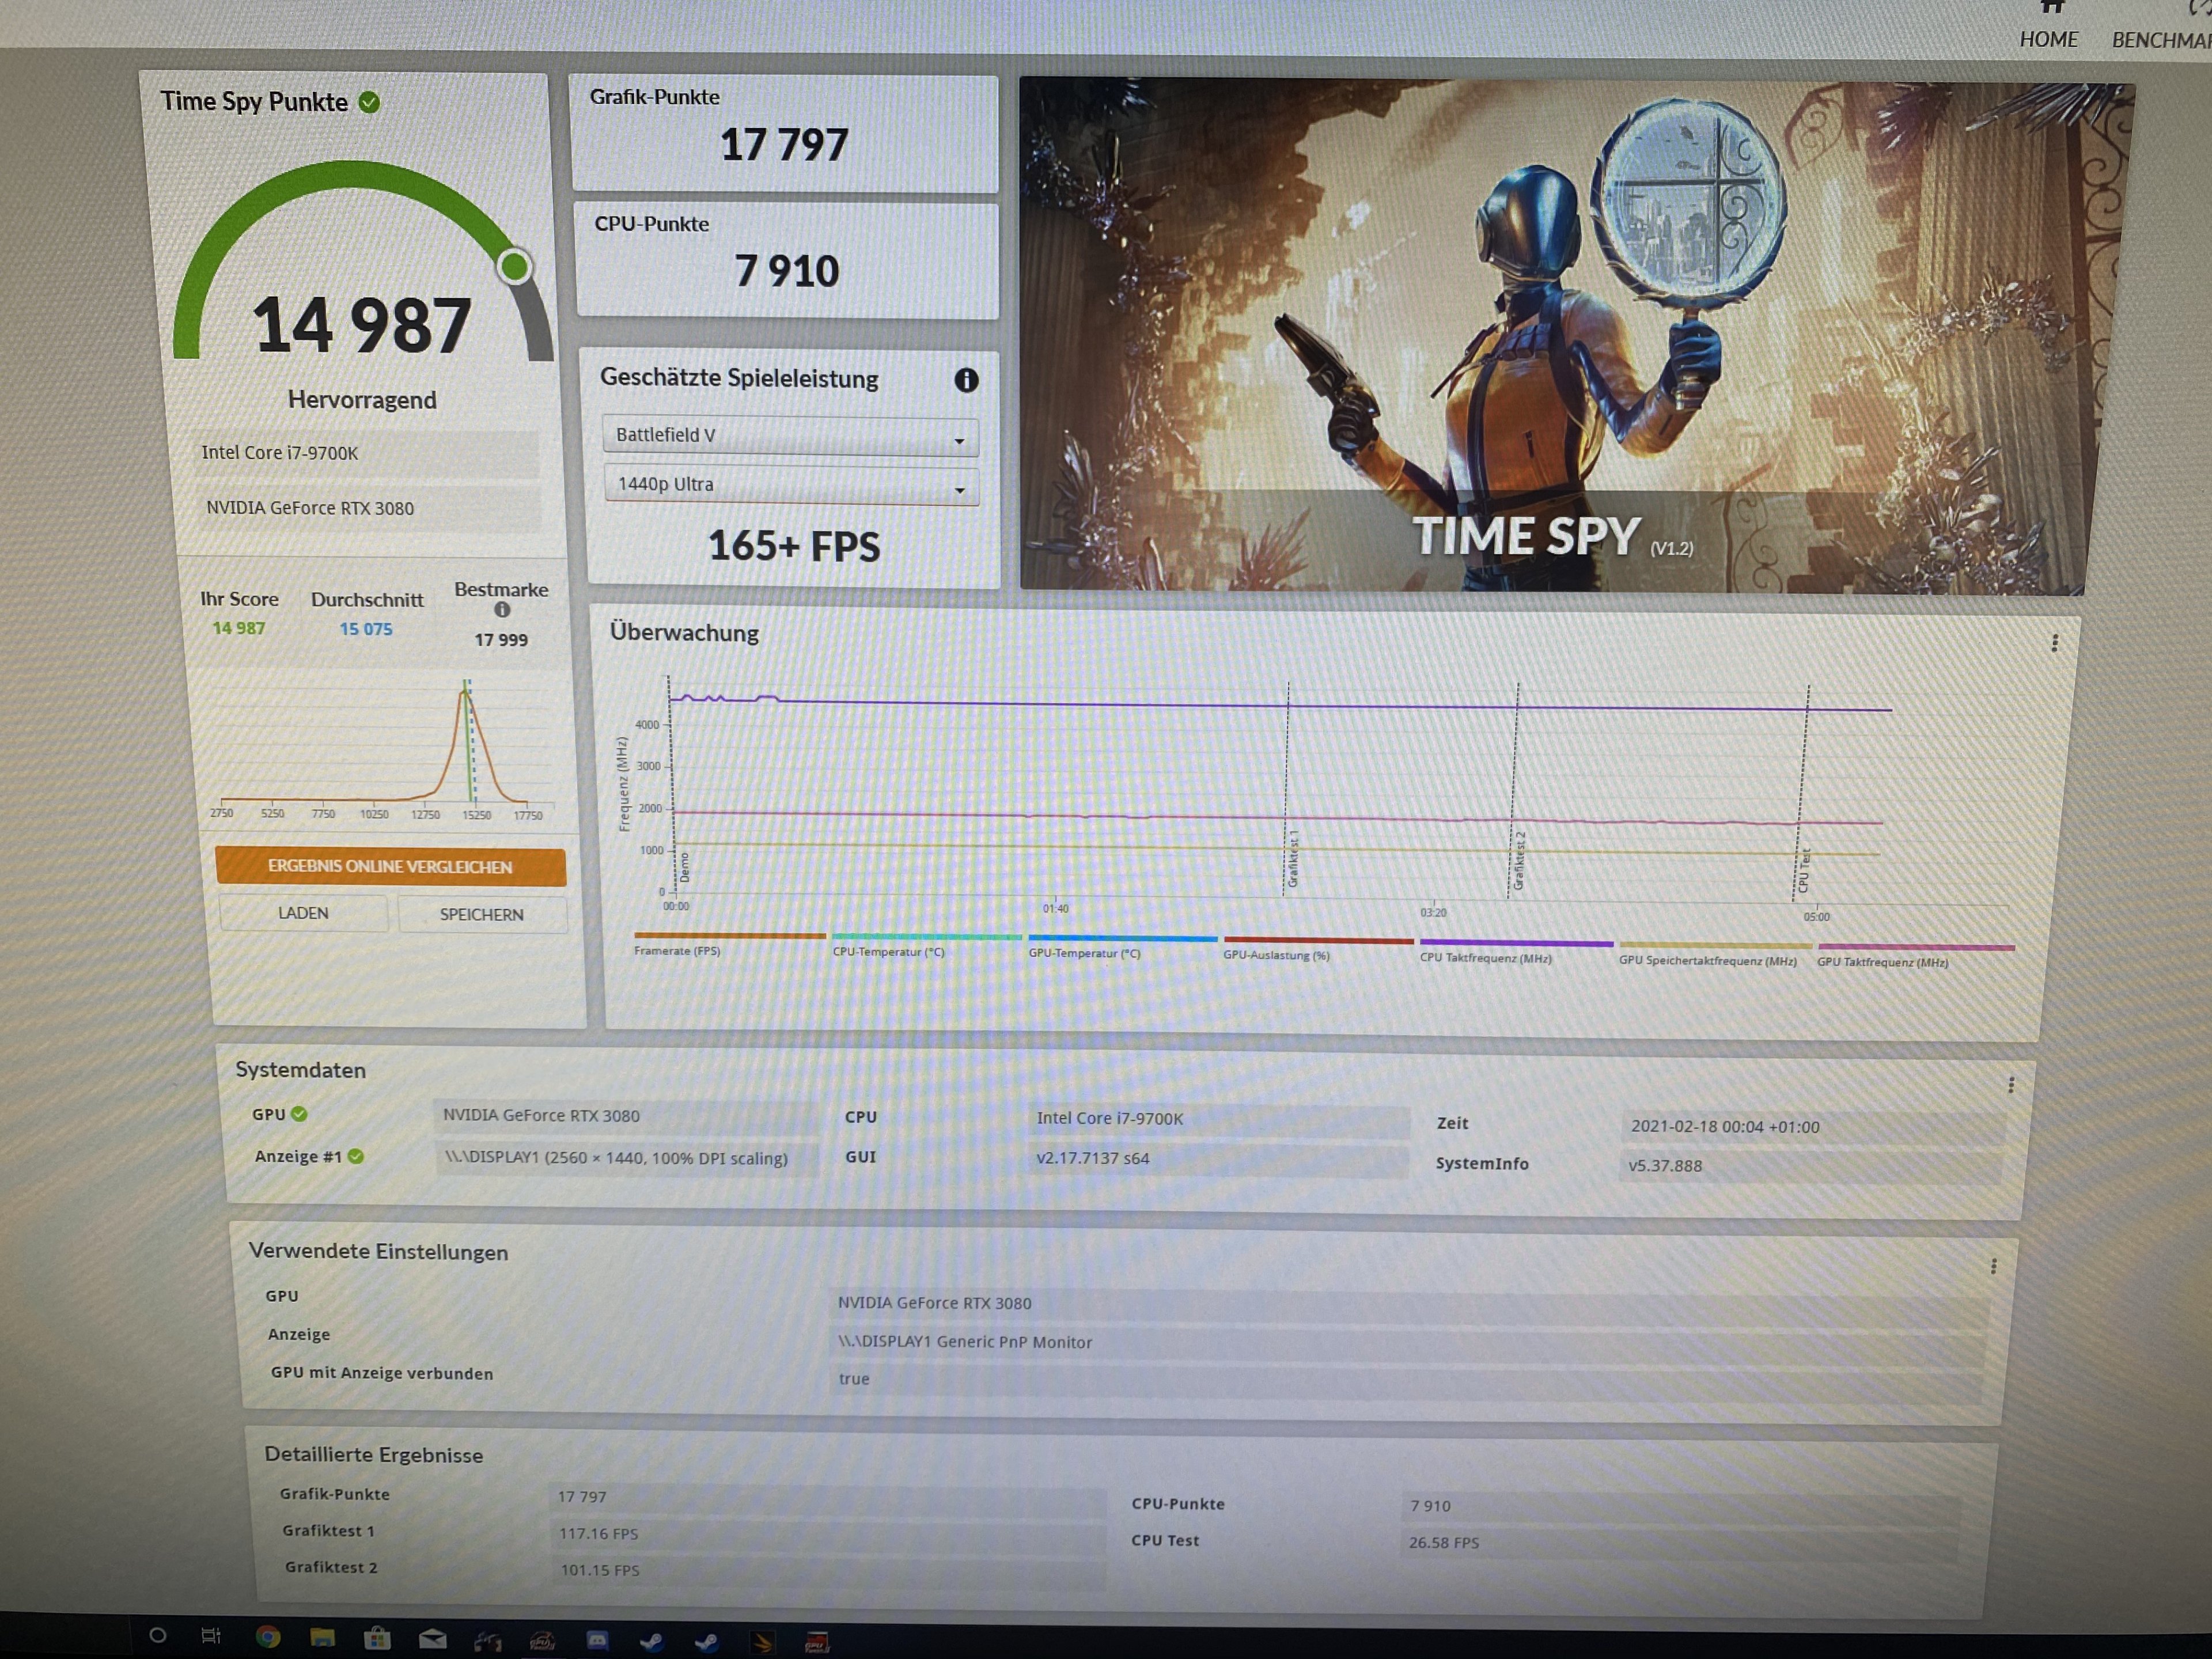Open Systemdaten three-dot options menu

(2011, 1086)
